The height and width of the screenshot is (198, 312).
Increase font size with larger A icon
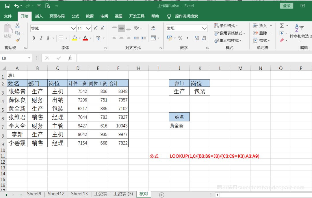pyautogui.click(x=96, y=28)
